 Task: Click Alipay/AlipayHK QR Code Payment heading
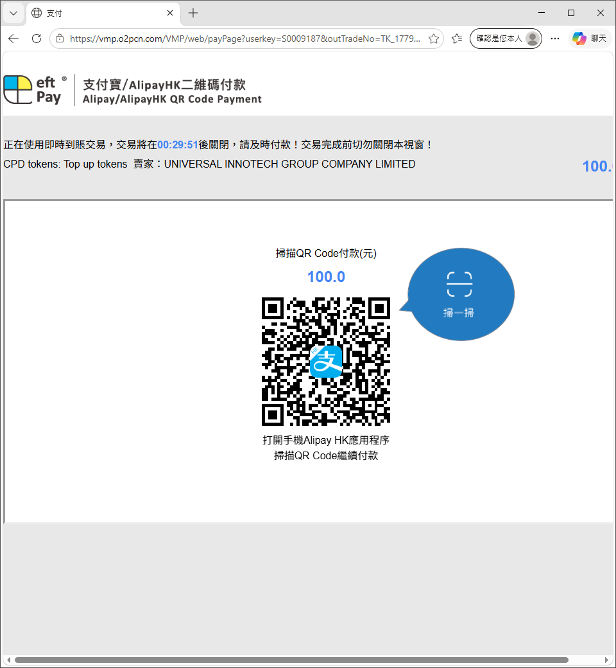pos(172,100)
